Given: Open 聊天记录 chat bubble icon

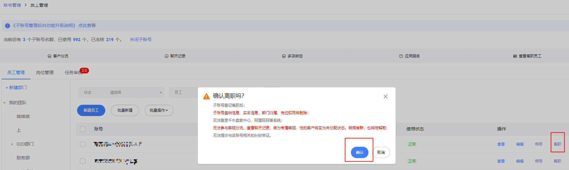Looking at the screenshot, I should [167, 56].
